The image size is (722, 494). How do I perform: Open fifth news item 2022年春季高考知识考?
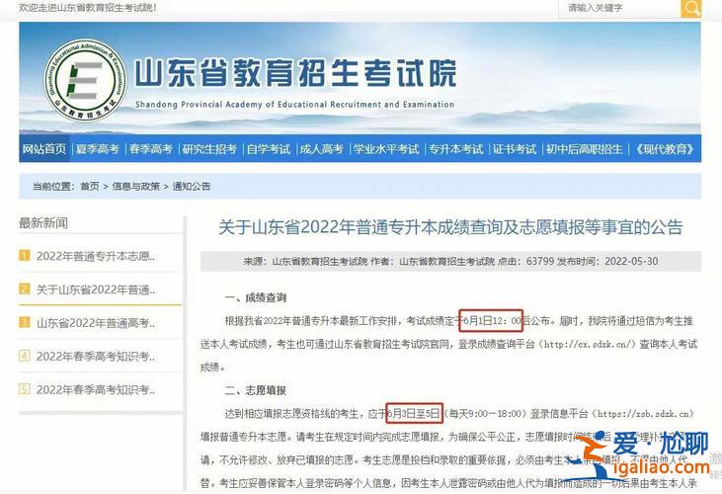coord(96,390)
